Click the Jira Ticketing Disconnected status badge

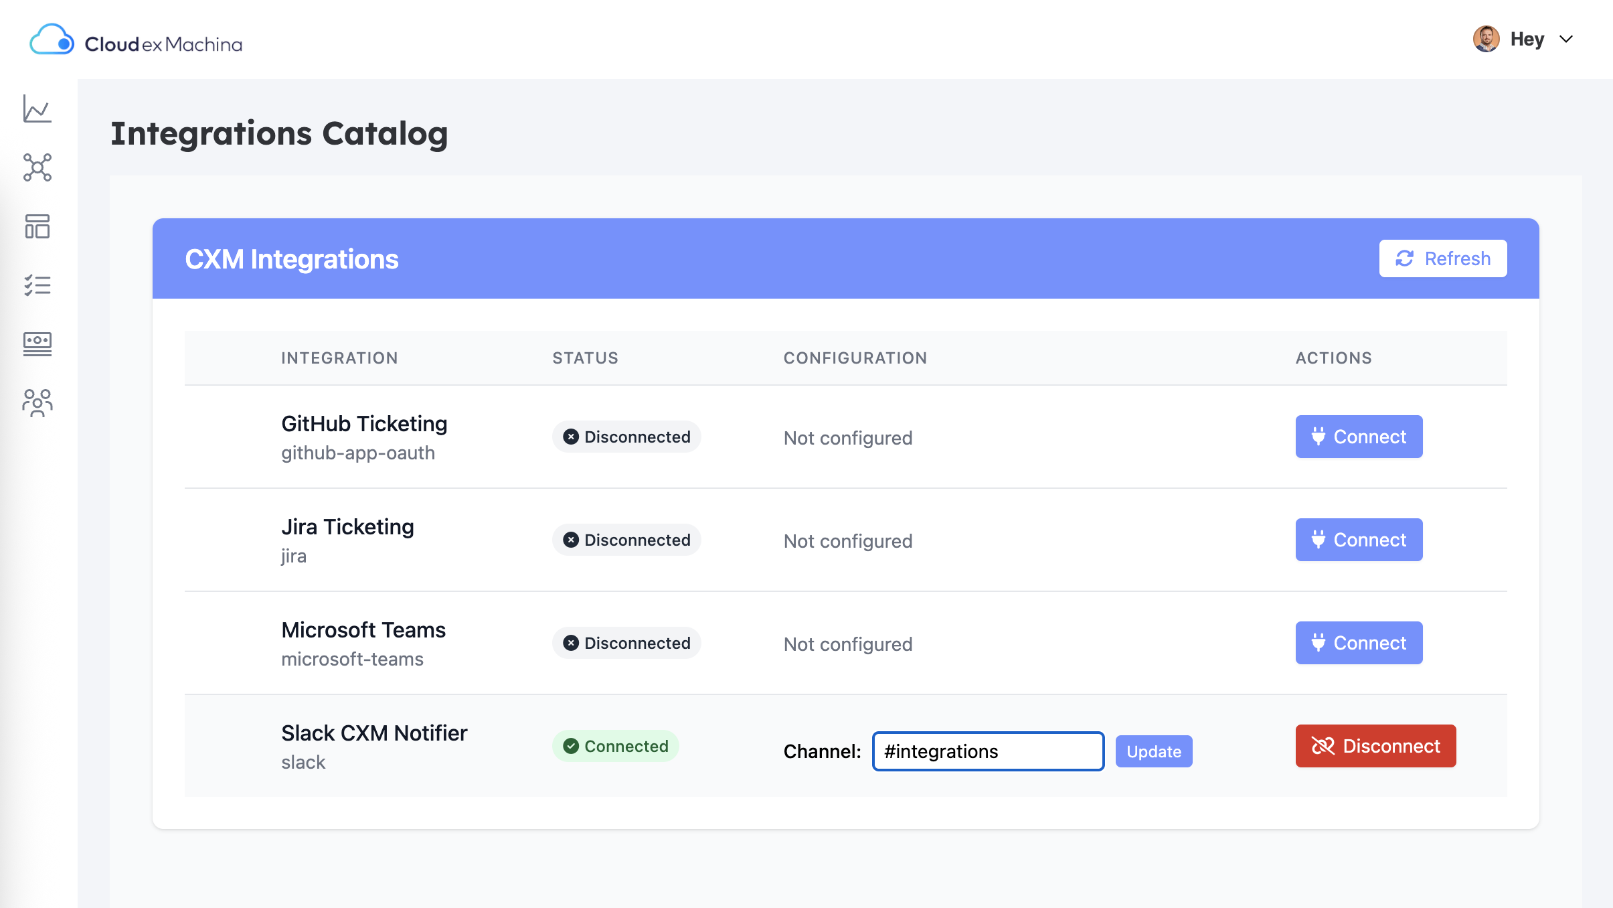click(626, 540)
